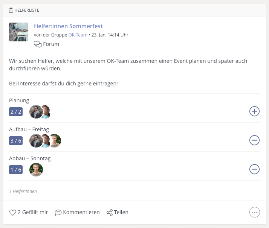
Task: Remove yourself from Abbau – Sonntag
Action: point(254,169)
